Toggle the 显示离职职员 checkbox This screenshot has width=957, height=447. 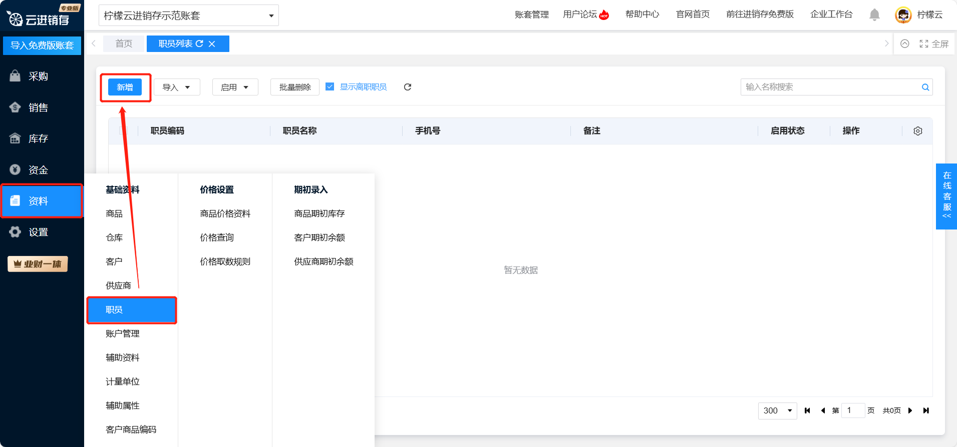[x=330, y=86]
